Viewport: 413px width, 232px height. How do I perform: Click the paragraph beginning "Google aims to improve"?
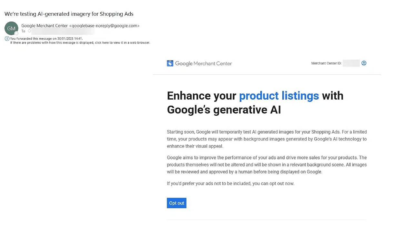pos(267,165)
